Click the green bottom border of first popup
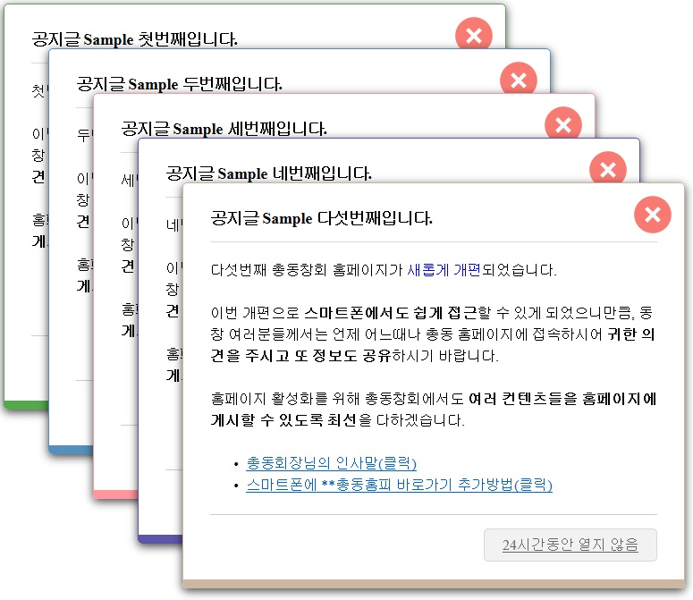693x600 pixels. (25, 405)
